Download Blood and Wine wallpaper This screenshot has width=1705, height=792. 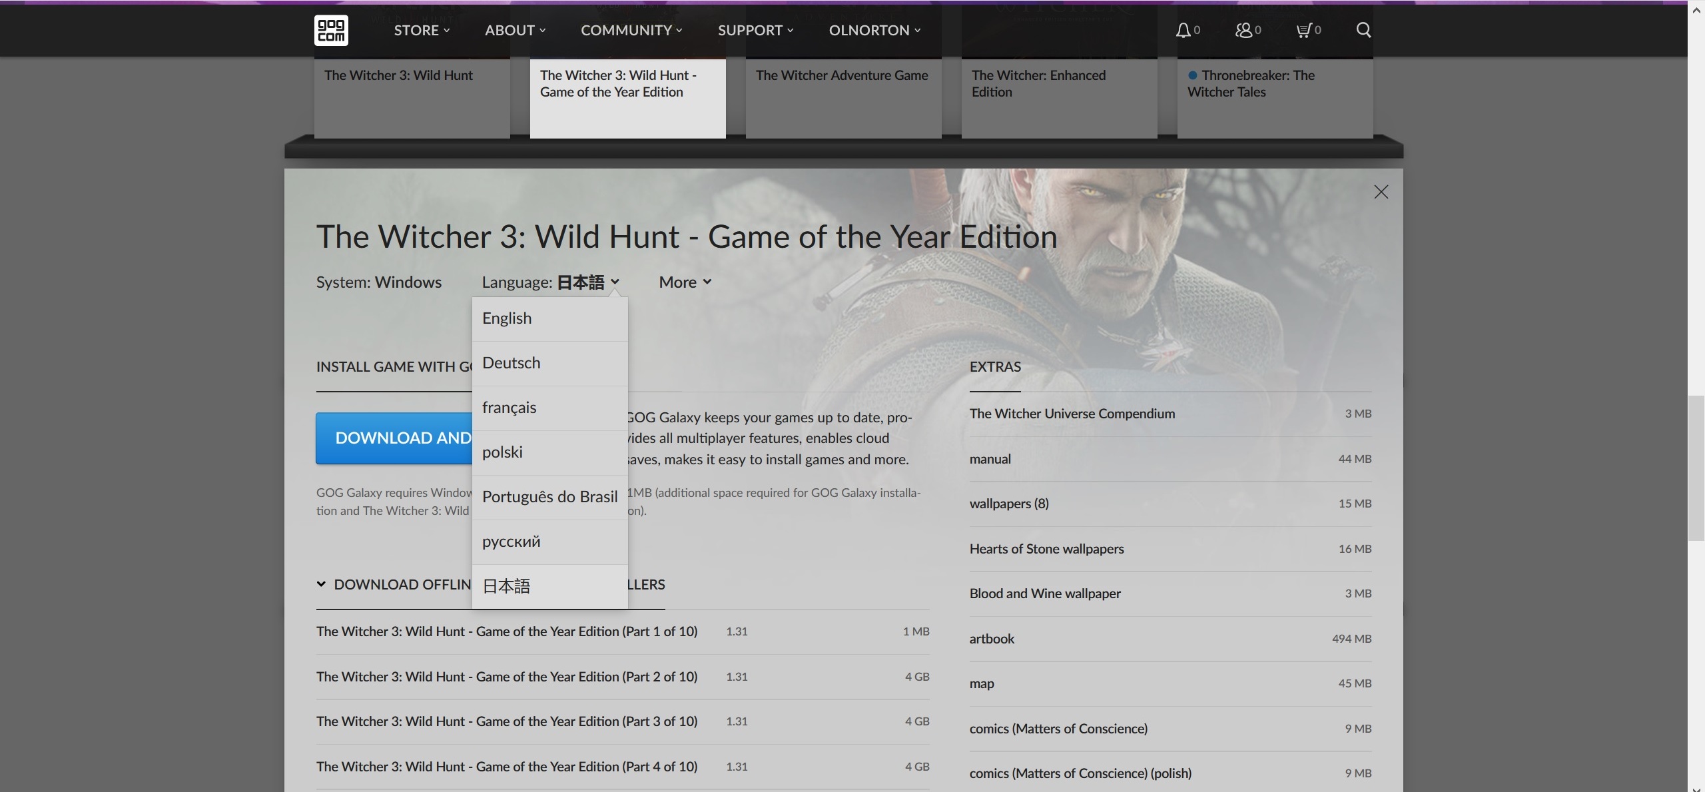[1171, 594]
